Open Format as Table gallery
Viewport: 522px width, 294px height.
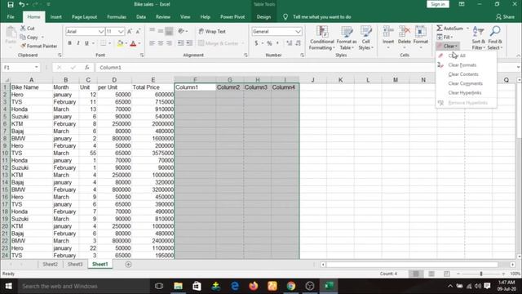[347, 38]
